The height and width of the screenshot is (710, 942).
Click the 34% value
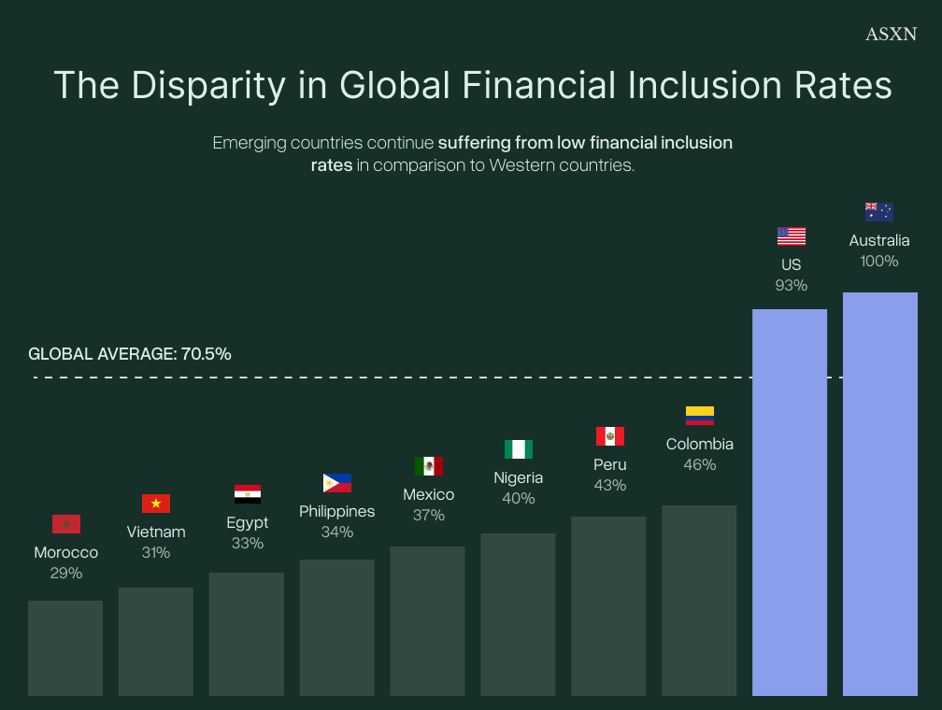point(337,532)
